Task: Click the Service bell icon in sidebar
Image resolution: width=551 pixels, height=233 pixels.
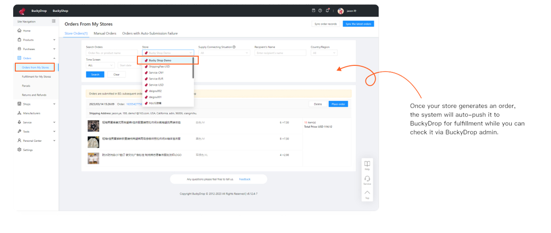Action: coord(19,122)
